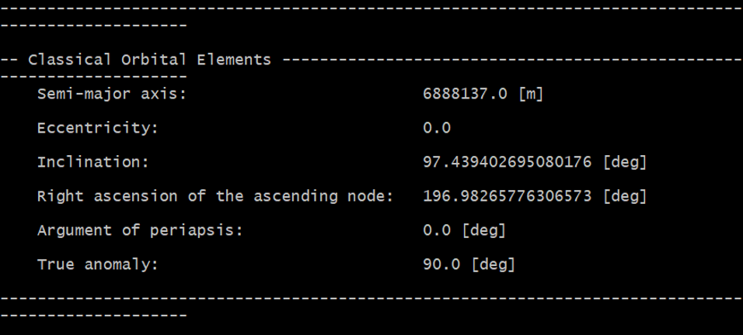Click the Semi-major axis label
This screenshot has width=743, height=335.
point(112,95)
